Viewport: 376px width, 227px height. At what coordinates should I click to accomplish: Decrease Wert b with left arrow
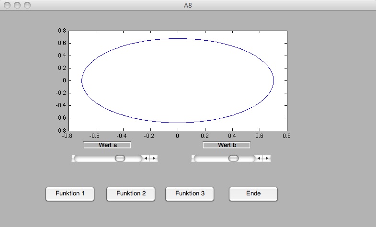tap(259, 158)
